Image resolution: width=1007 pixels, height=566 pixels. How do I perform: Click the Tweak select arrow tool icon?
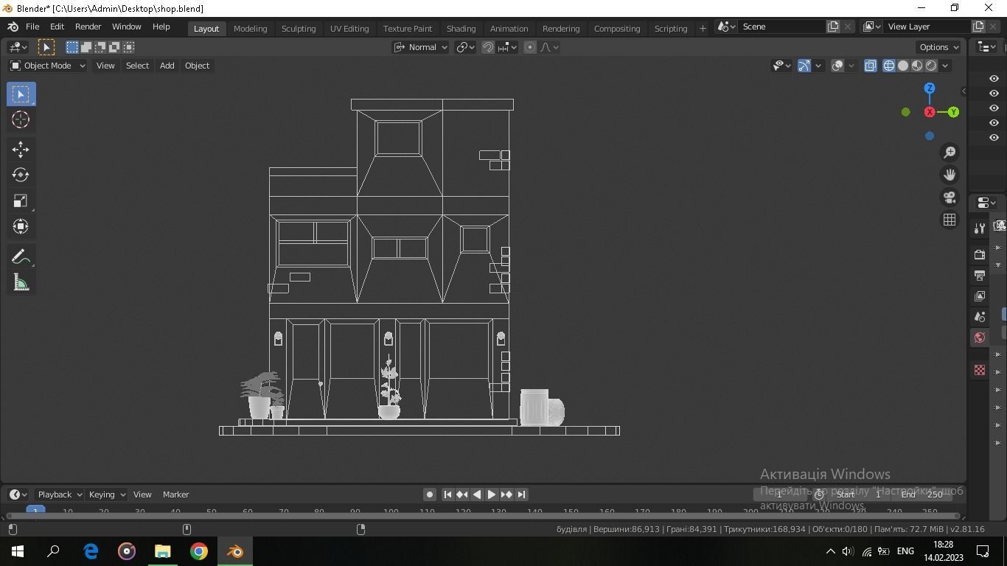tap(46, 47)
